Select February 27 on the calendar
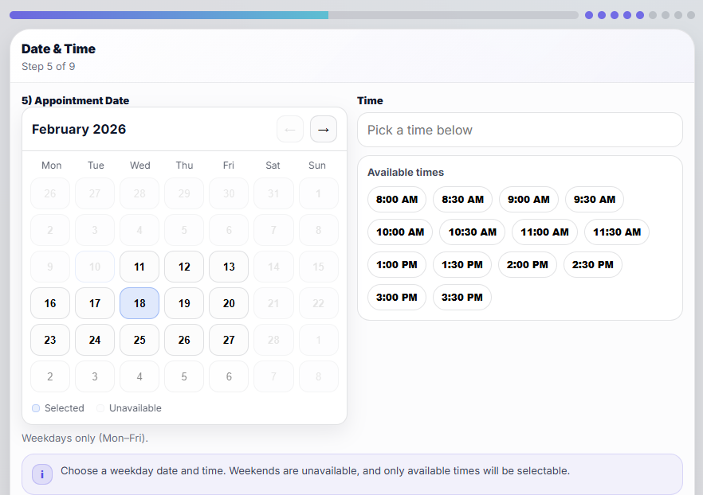 click(229, 340)
